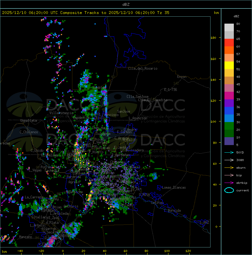Select the pink bip arrow symbol

click(x=229, y=175)
